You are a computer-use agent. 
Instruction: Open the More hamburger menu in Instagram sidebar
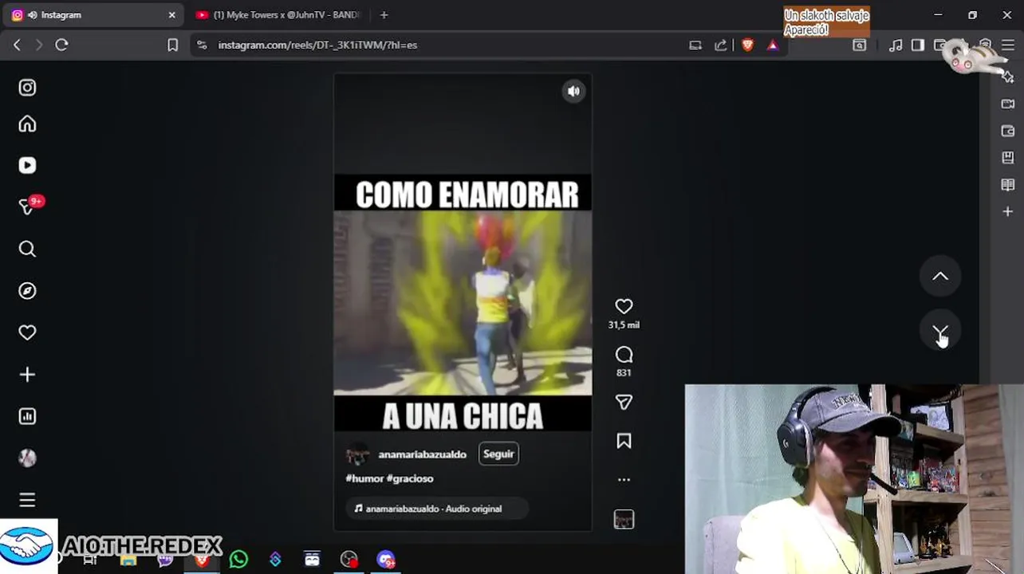[x=27, y=500]
